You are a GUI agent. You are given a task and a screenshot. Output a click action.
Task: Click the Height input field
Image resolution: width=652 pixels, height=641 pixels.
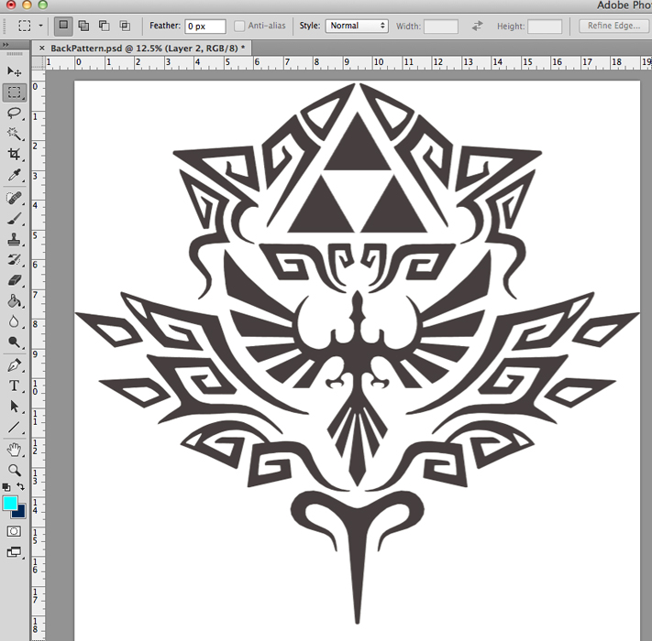click(x=545, y=27)
